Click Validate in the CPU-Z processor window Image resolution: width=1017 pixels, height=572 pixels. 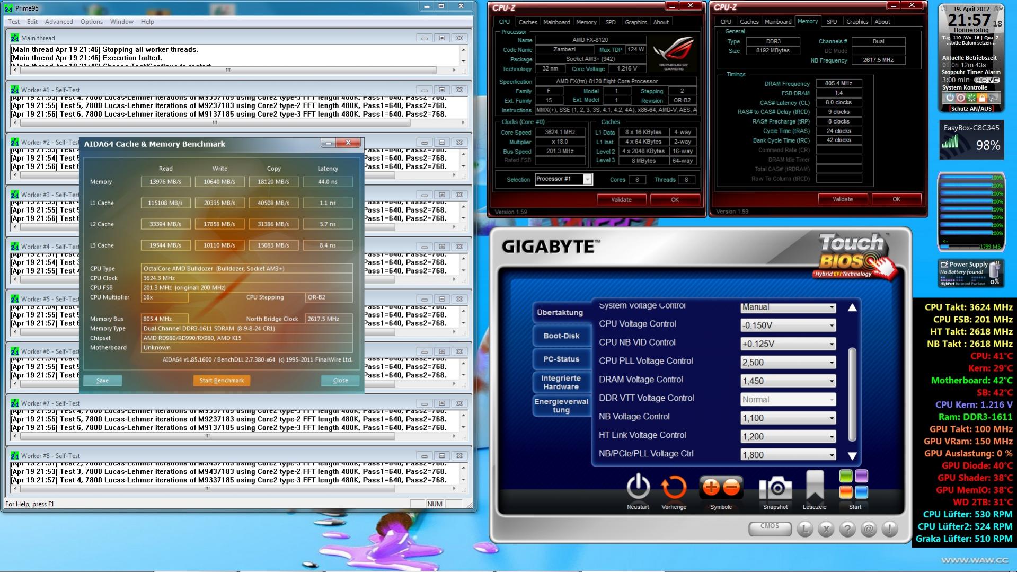(x=621, y=200)
